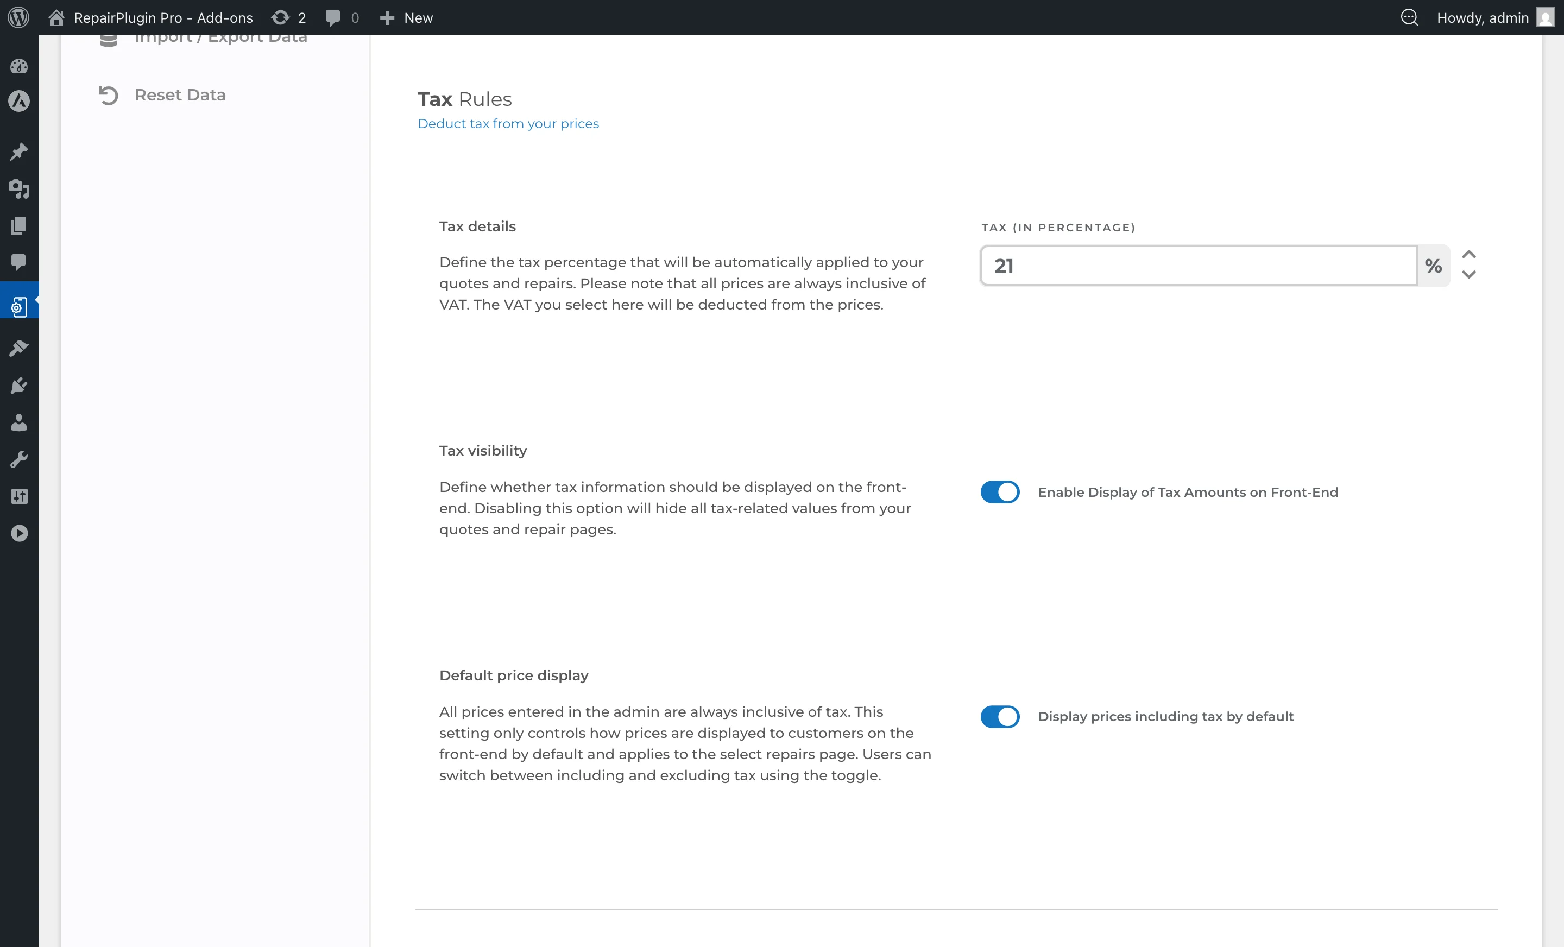Open the Comments icon in sidebar

[19, 262]
